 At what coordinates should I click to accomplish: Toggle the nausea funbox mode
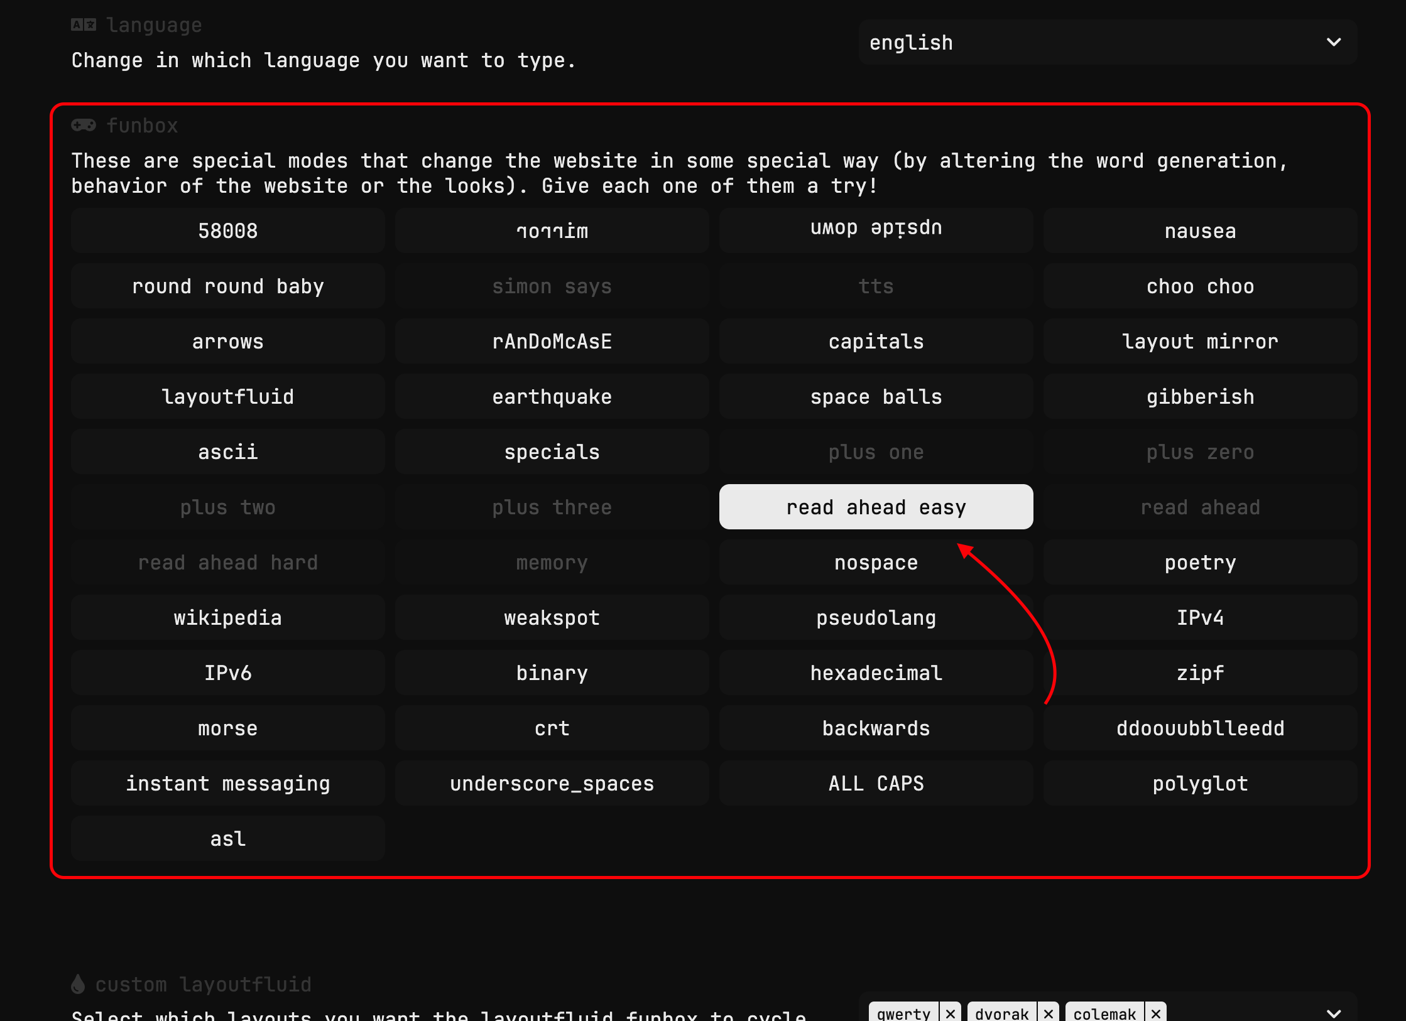pos(1200,231)
